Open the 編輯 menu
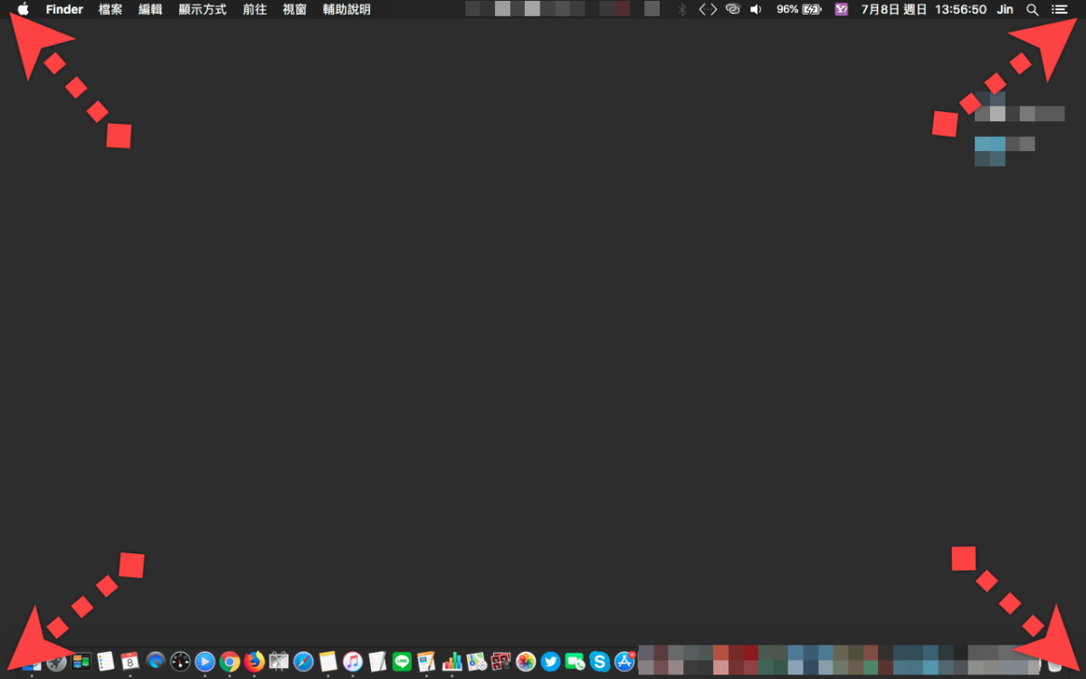Image resolution: width=1086 pixels, height=679 pixels. point(150,9)
